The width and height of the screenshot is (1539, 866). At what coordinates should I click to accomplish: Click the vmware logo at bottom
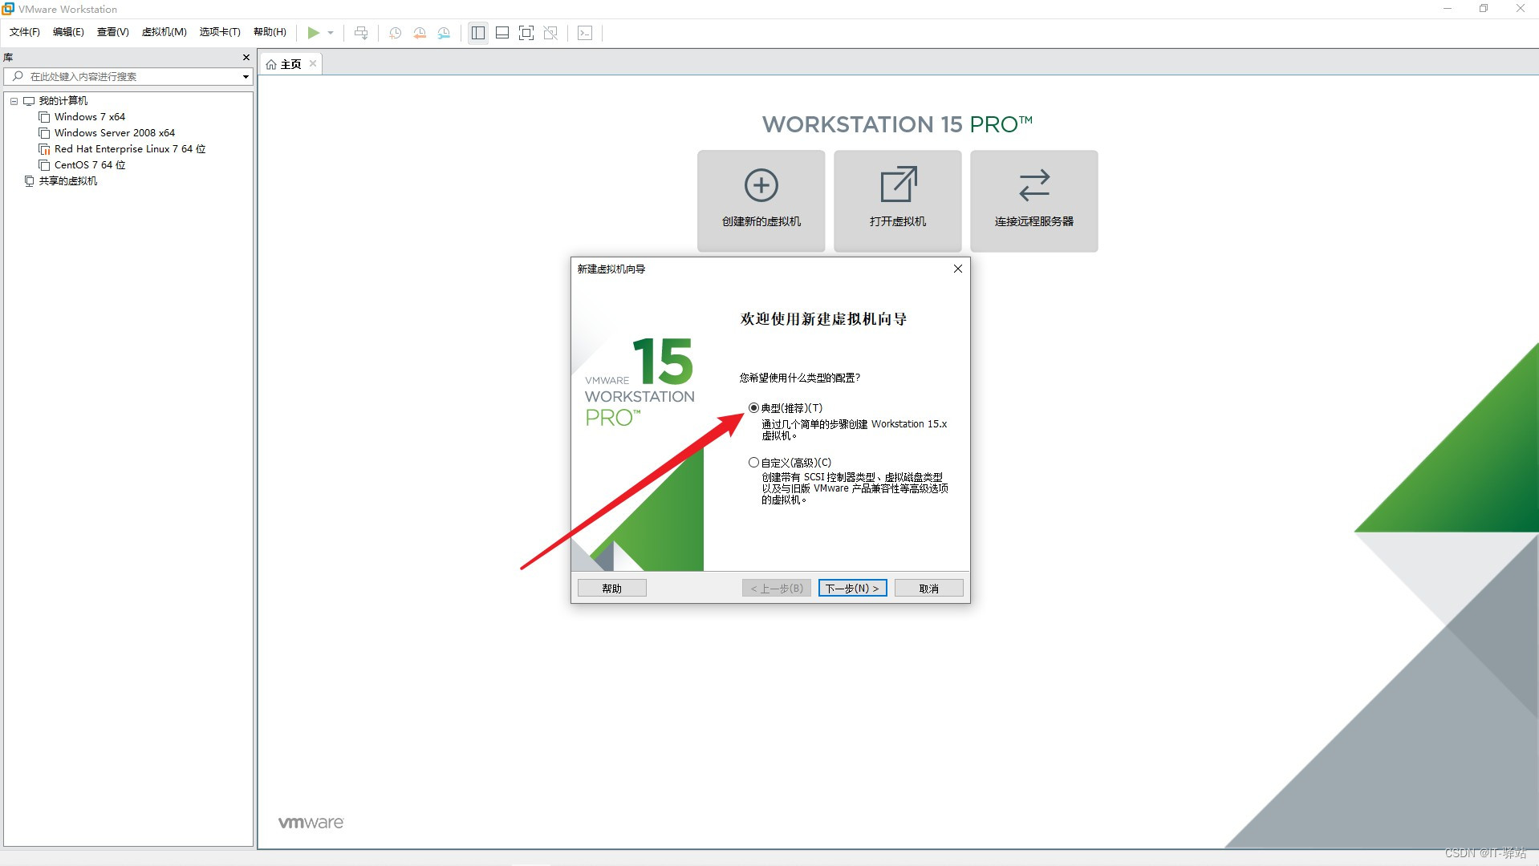coord(311,823)
